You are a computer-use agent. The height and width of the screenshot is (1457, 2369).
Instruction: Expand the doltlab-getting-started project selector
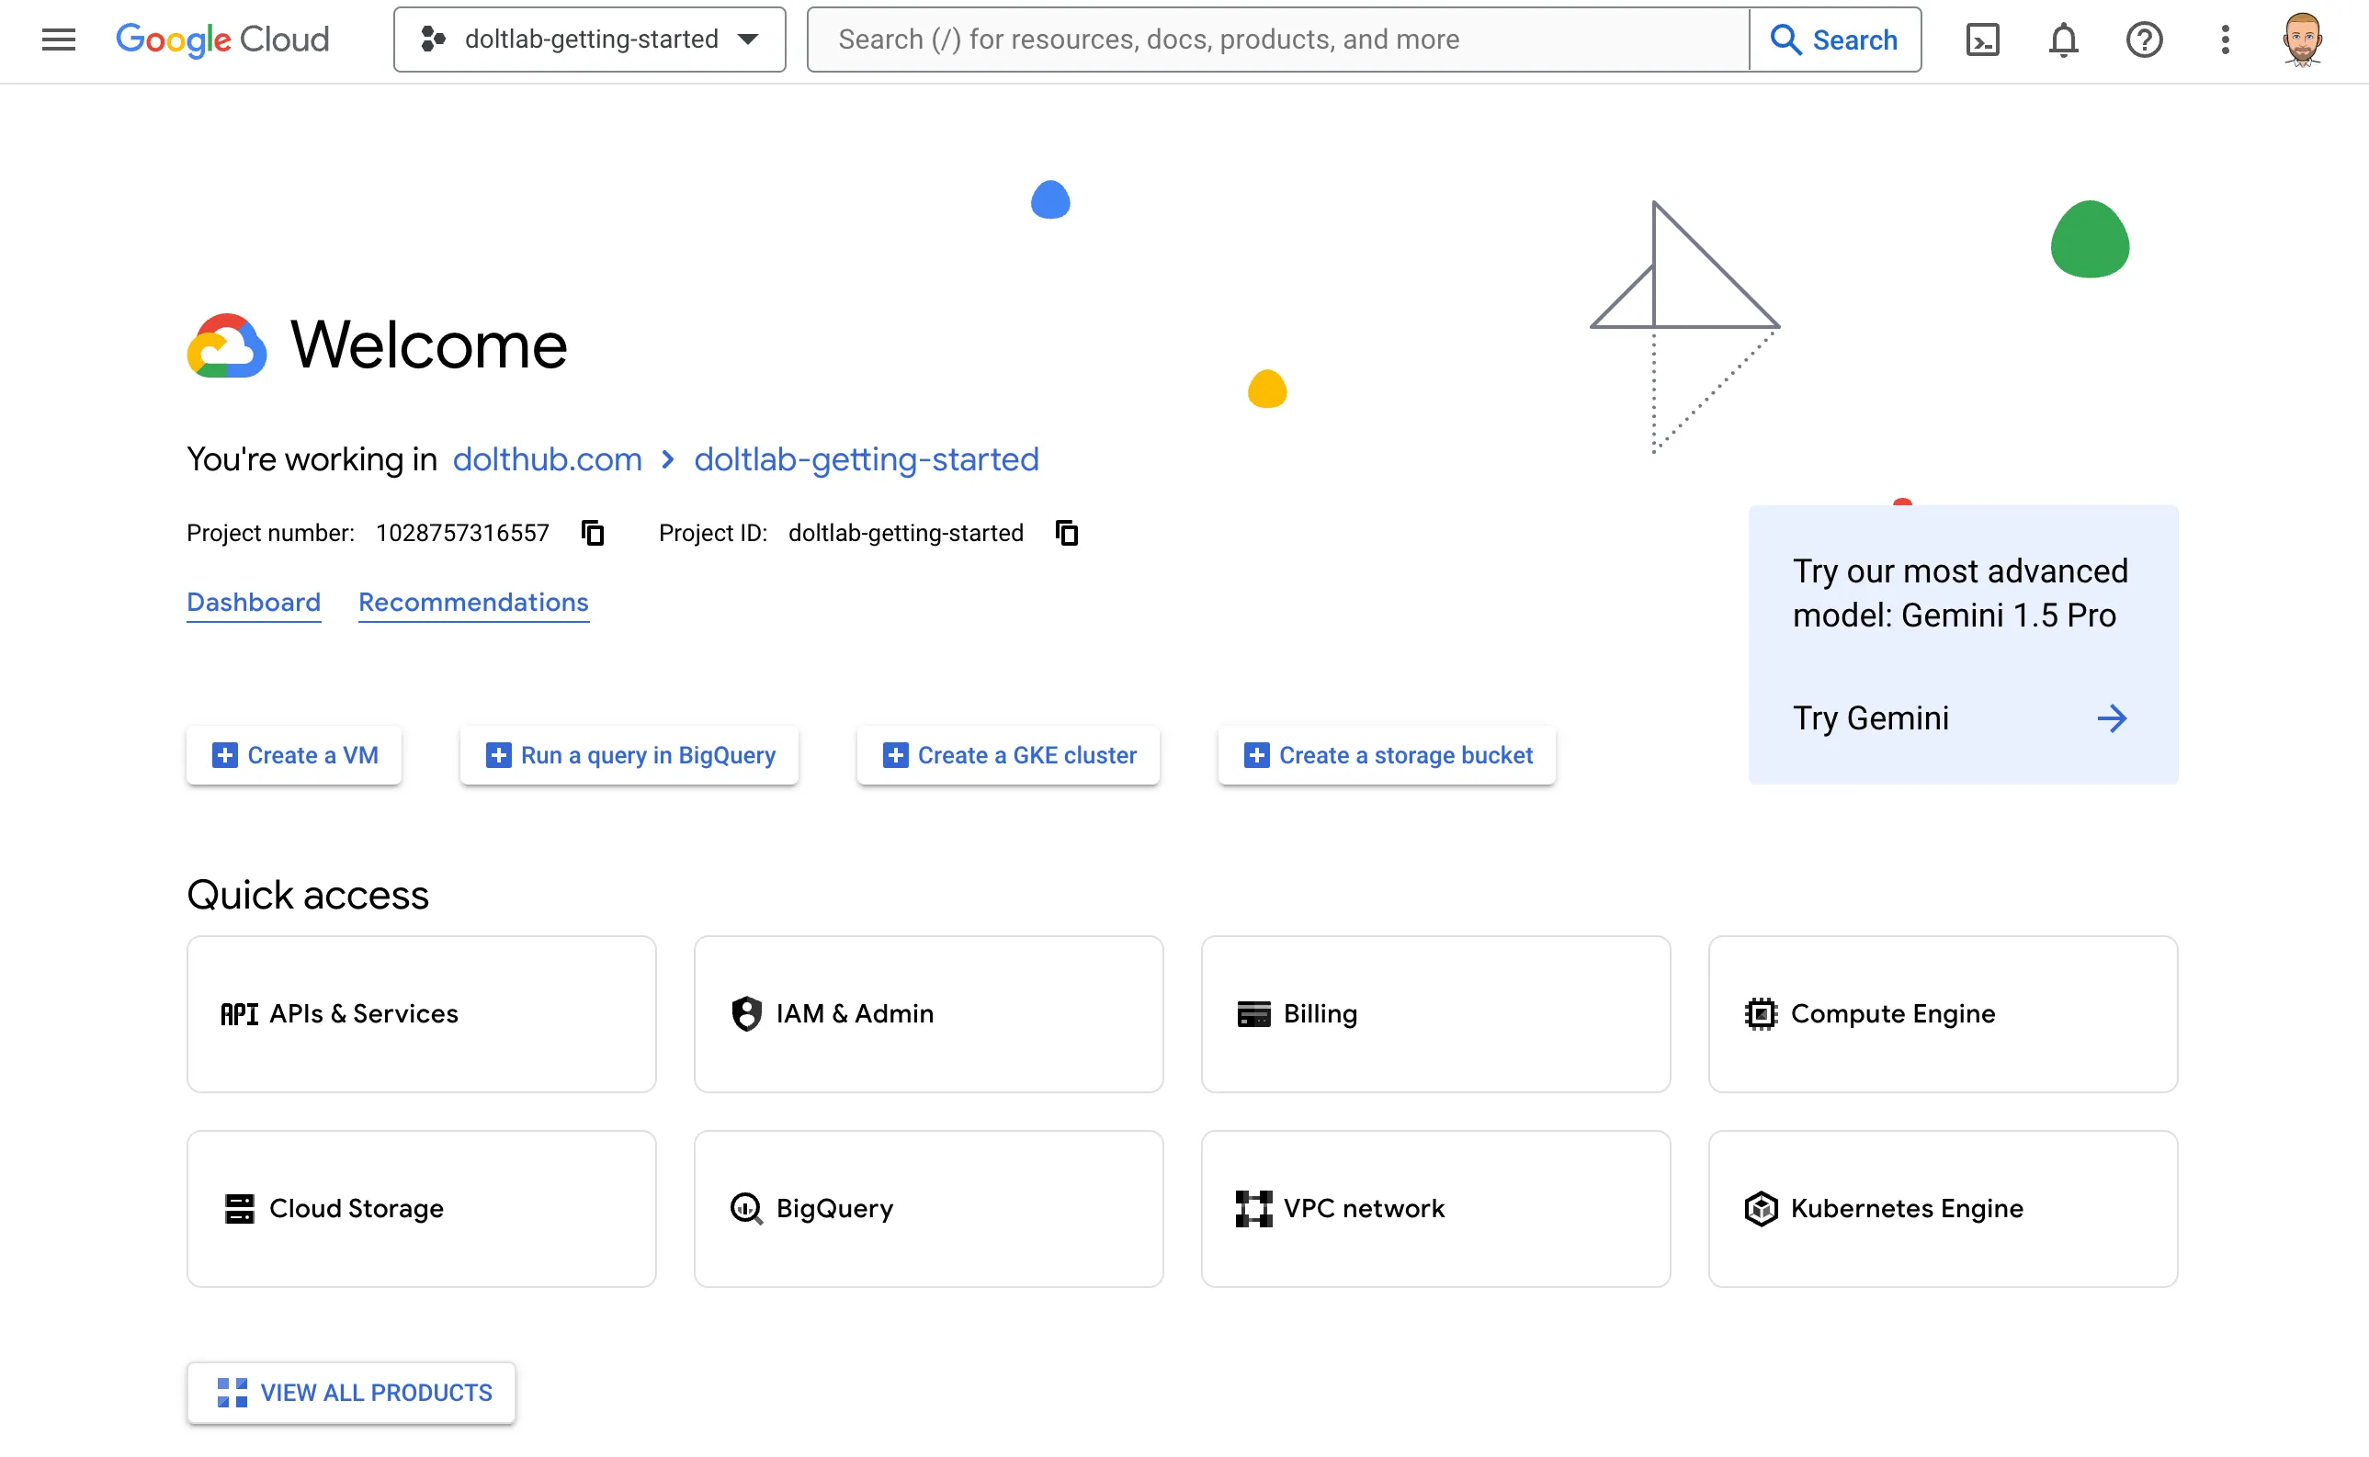(x=590, y=40)
